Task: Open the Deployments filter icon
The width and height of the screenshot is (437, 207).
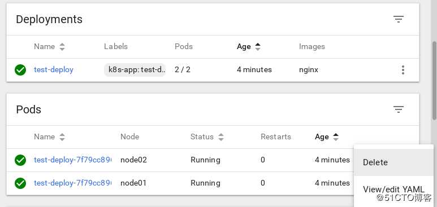Action: [398, 19]
